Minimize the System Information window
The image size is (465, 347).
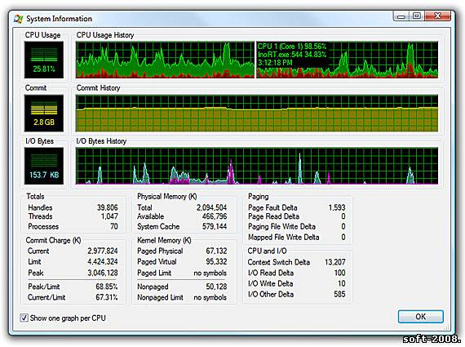[x=401, y=16]
